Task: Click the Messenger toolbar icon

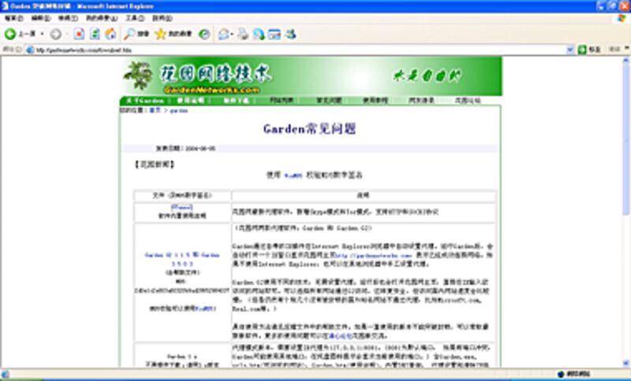Action: tap(291, 35)
